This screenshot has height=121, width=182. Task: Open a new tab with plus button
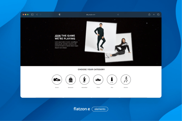154,15
